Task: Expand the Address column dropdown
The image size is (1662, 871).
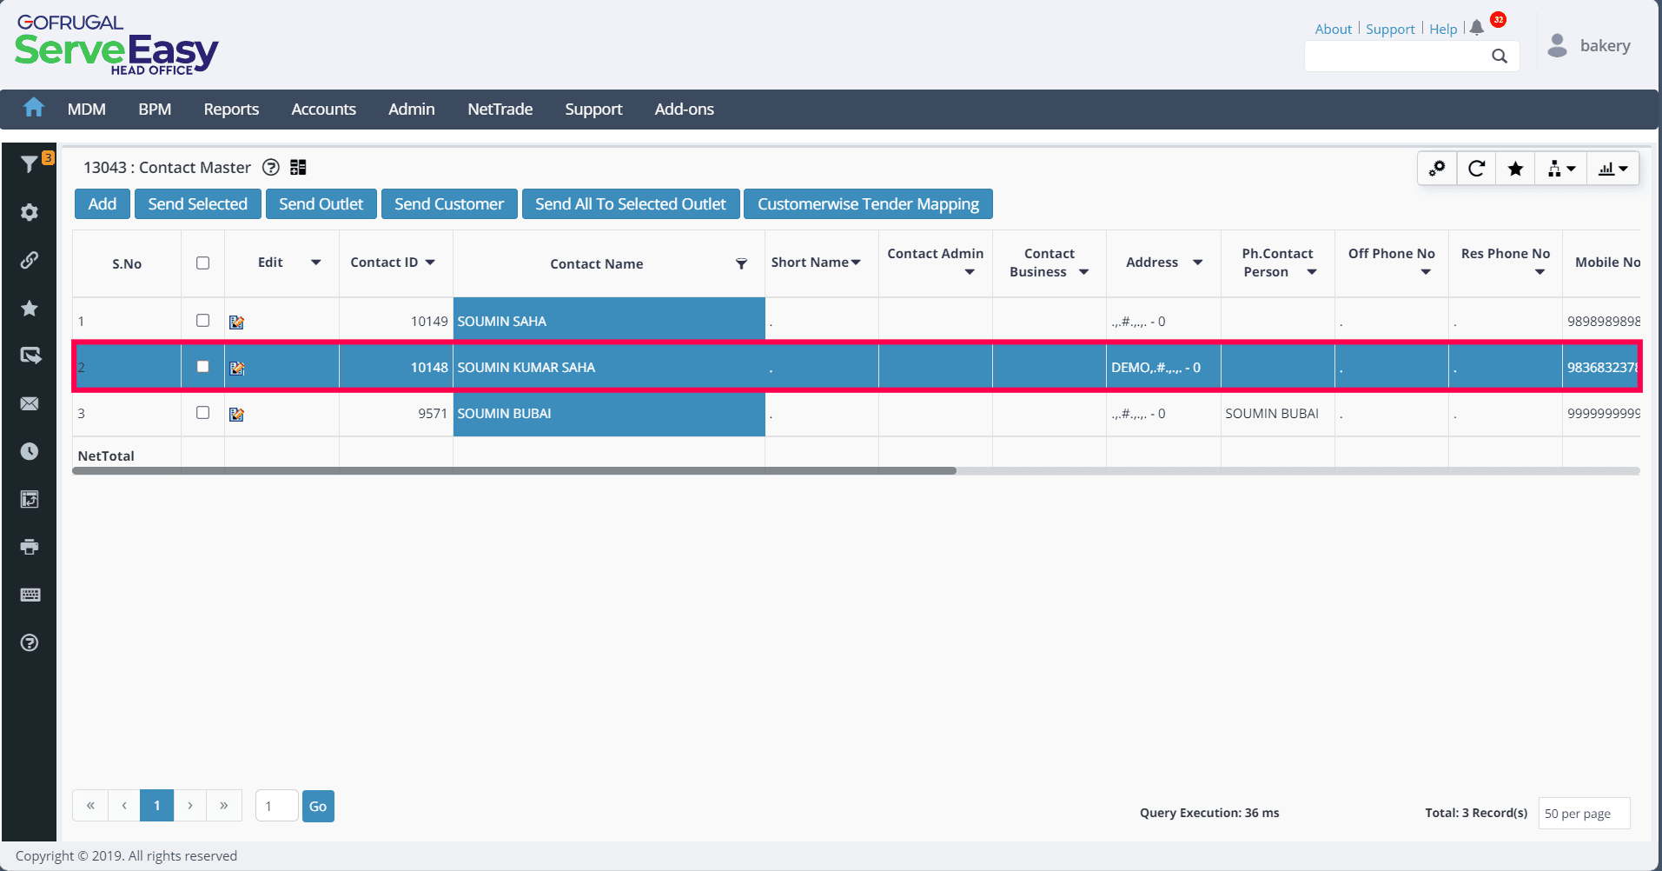Action: (x=1198, y=263)
